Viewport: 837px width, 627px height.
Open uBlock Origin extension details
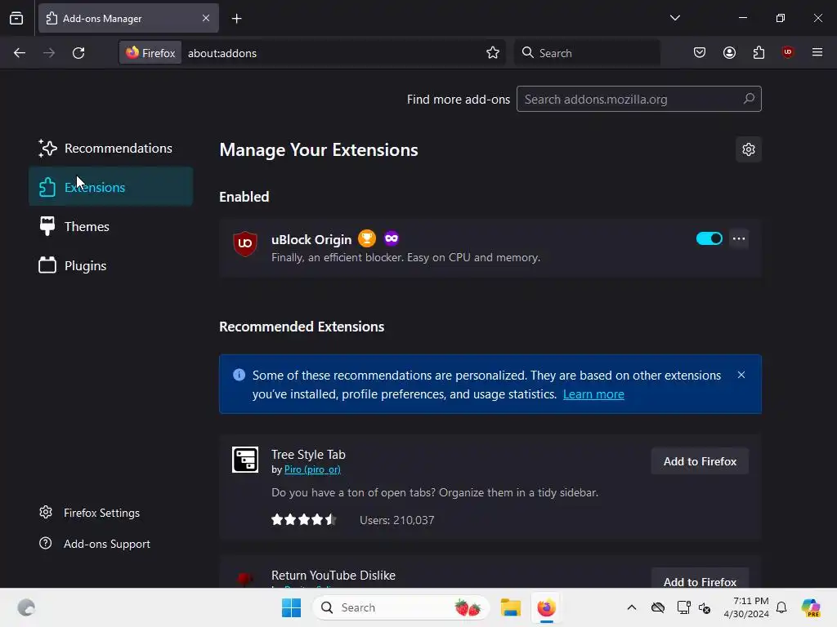click(311, 240)
